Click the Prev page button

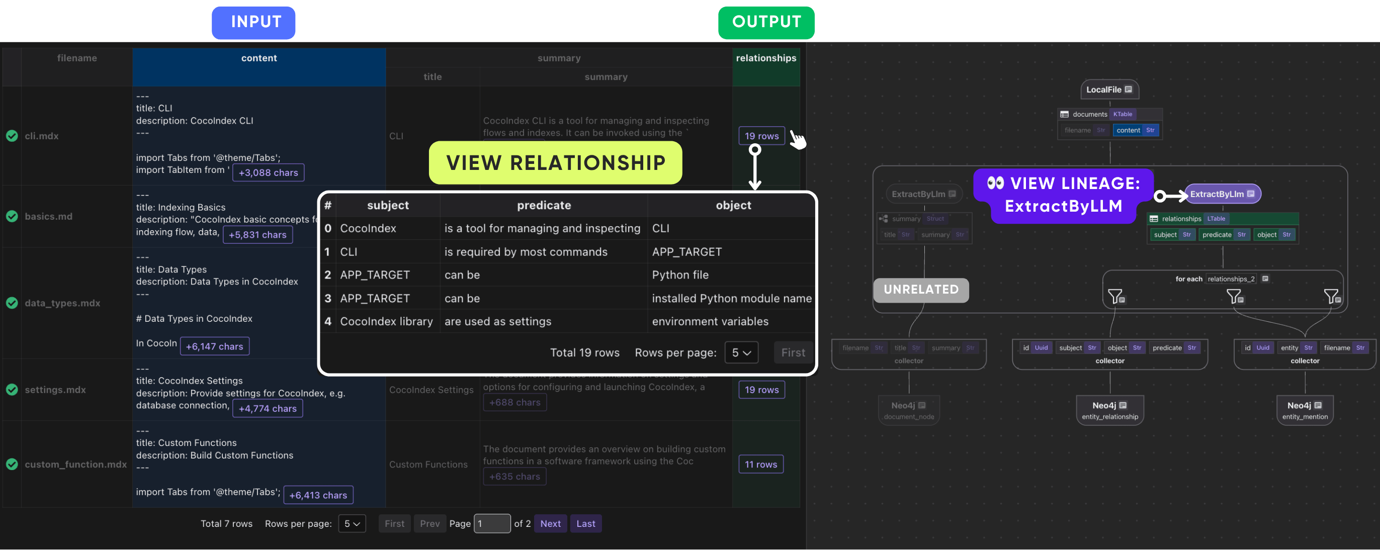pos(429,524)
